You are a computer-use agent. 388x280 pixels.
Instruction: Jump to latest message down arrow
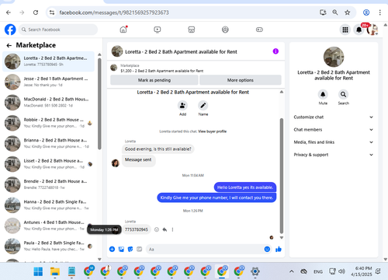pyautogui.click(x=282, y=237)
